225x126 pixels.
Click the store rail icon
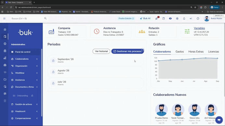point(5,94)
